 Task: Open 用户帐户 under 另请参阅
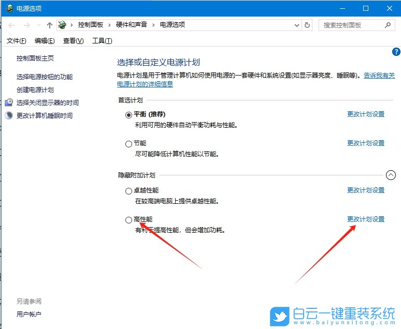(x=29, y=314)
